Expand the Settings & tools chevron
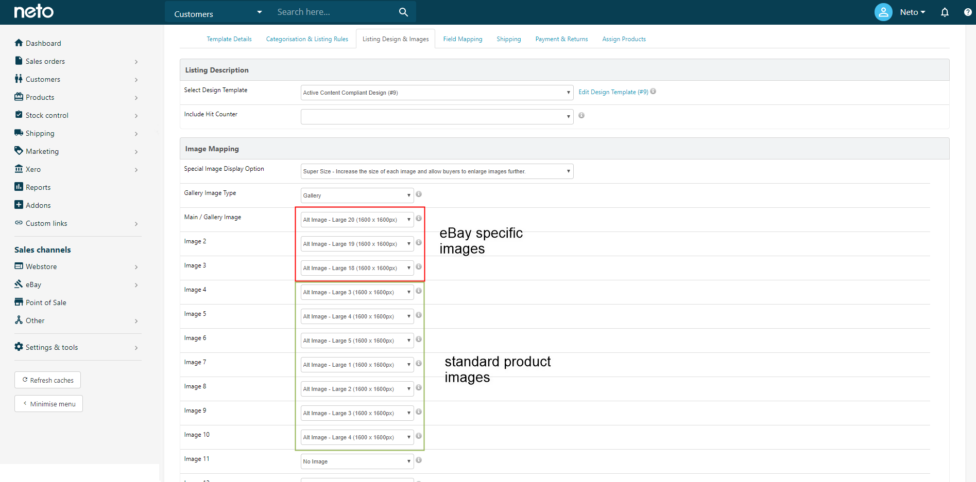 [136, 348]
